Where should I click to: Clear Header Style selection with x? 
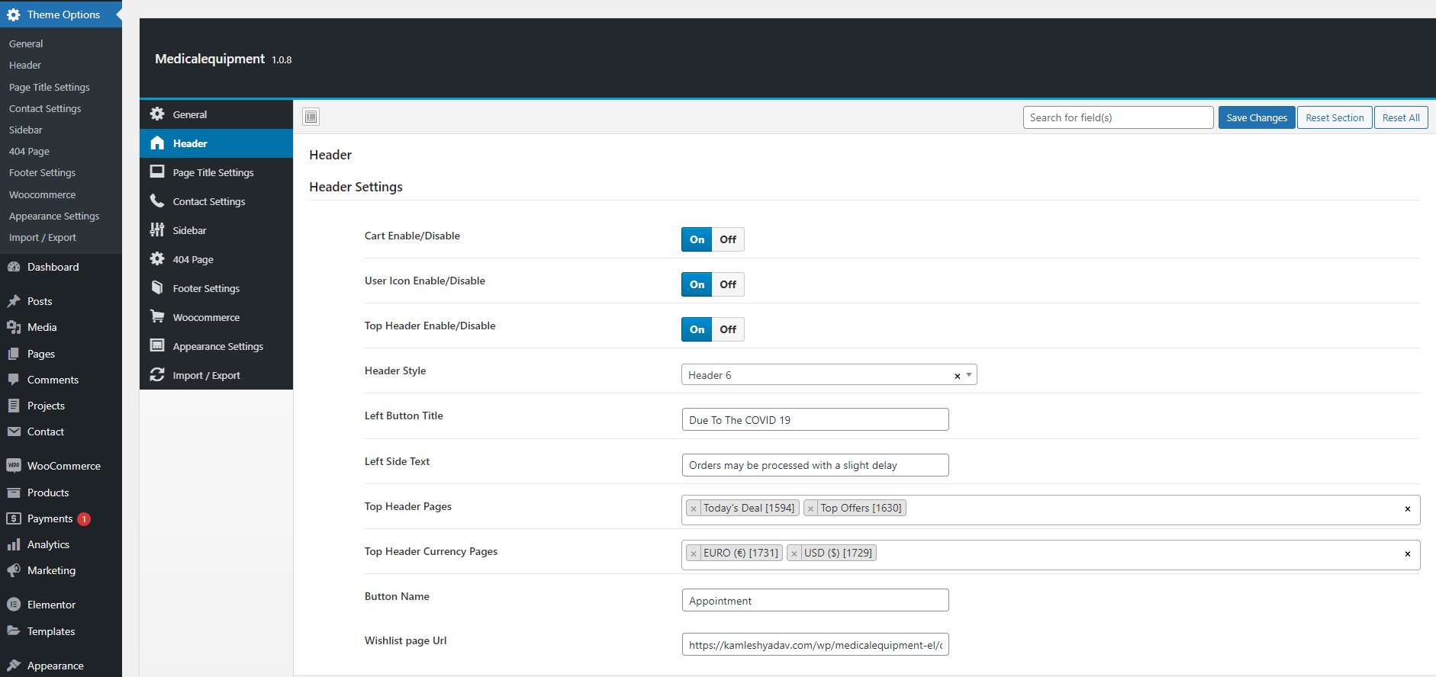point(957,376)
